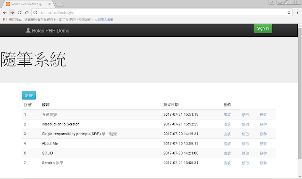Viewport: 302px width, 179px height.
Task: Click the 標題 column header
Action: [46, 105]
